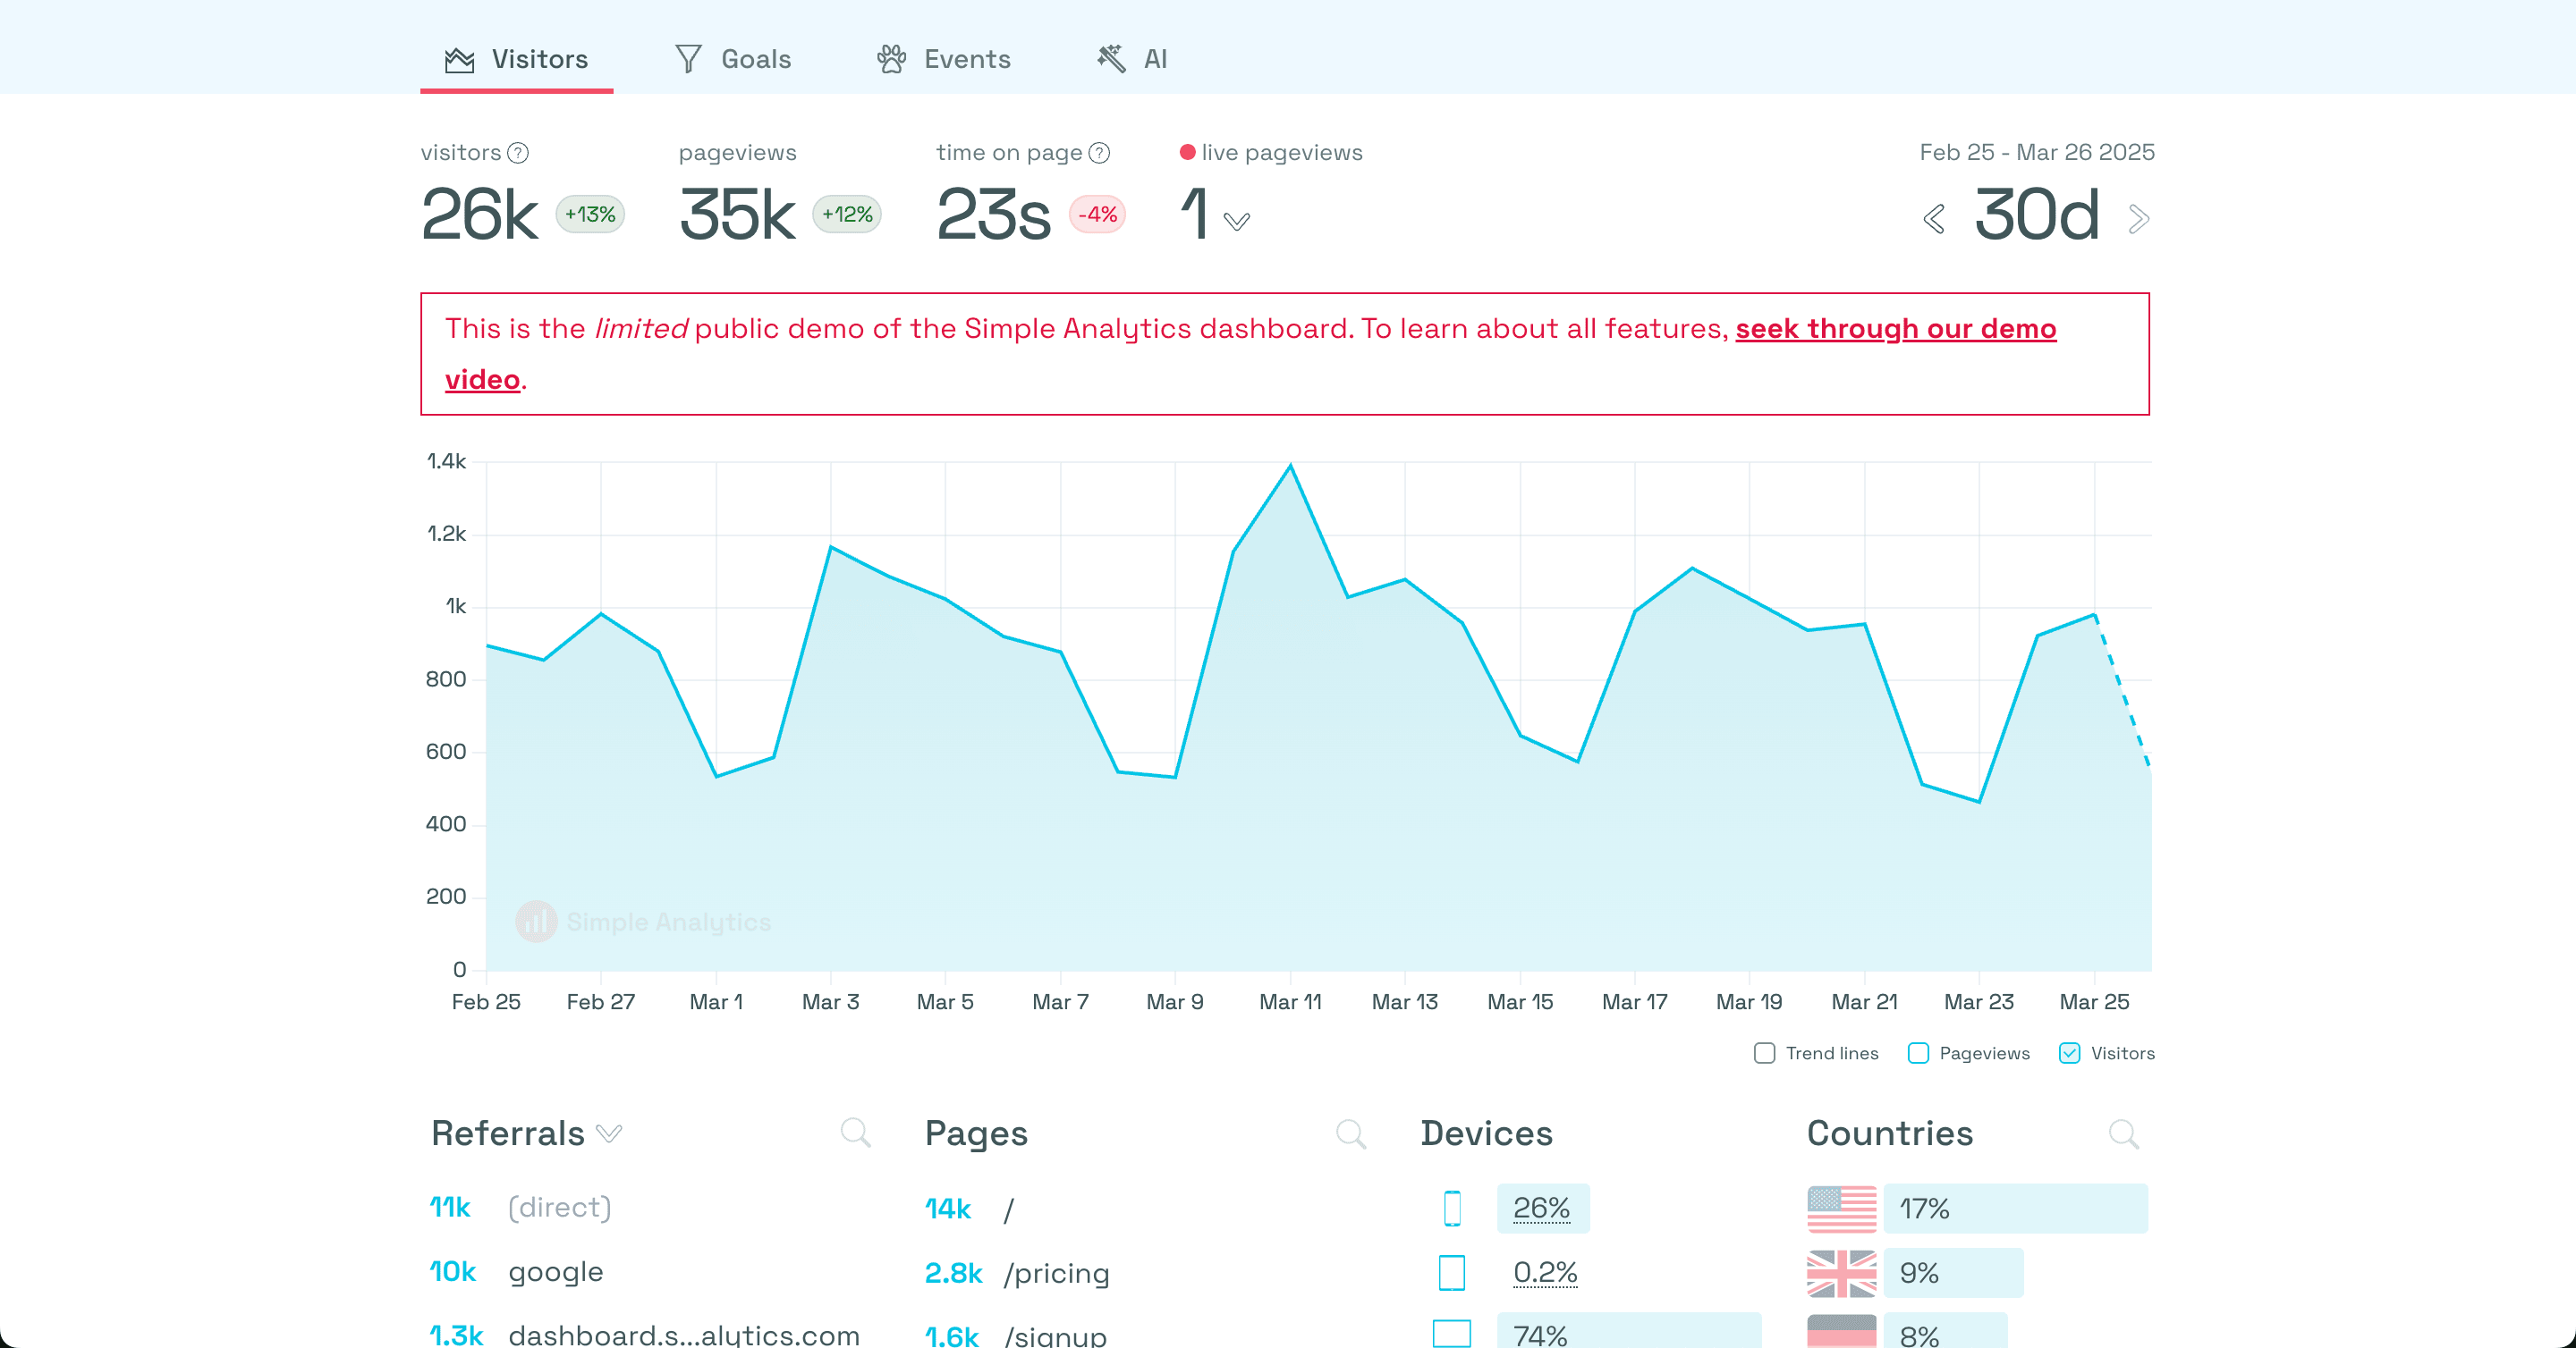Click the -4% time on page badge

[1097, 215]
